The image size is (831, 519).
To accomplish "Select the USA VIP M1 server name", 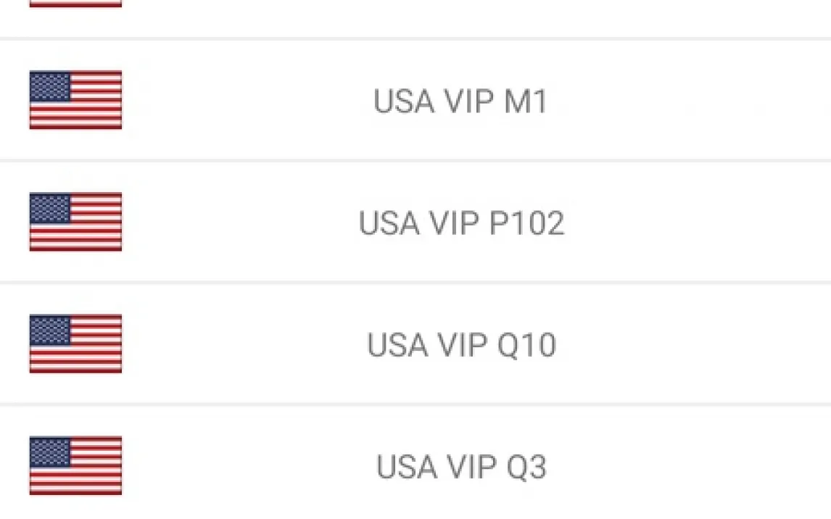I will coord(460,101).
